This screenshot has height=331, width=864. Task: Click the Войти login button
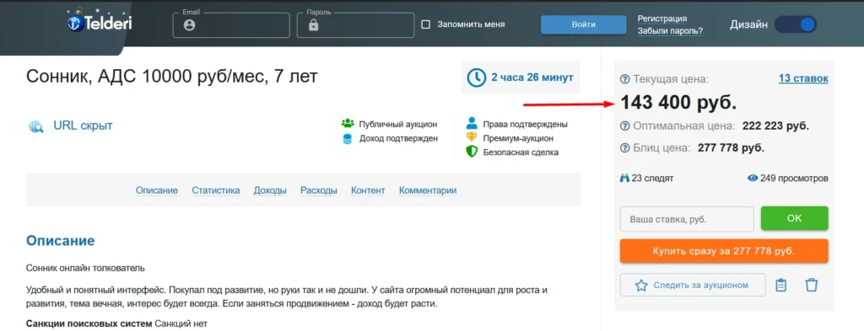pos(584,24)
